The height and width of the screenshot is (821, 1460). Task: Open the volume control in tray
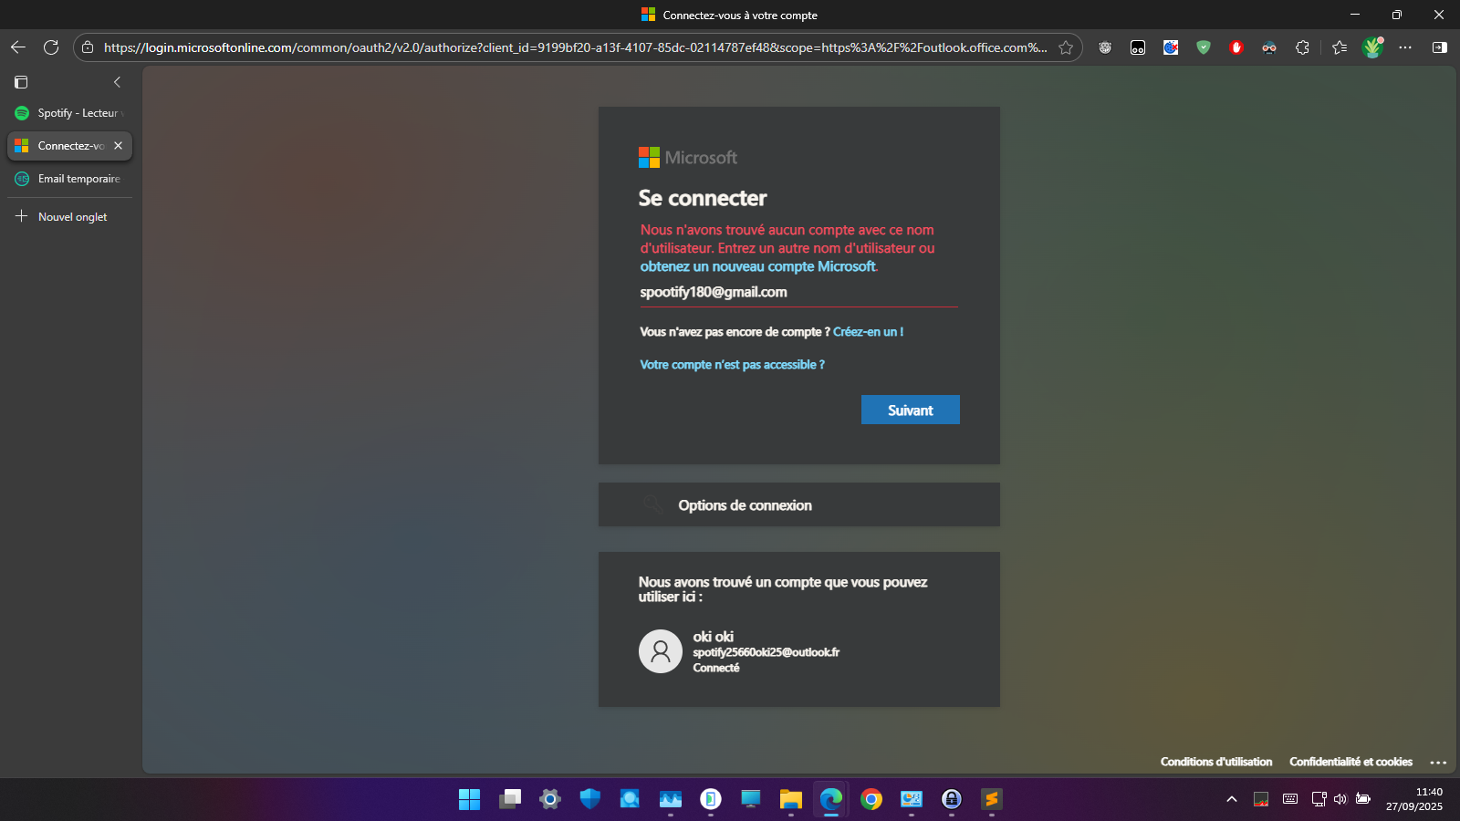point(1340,799)
